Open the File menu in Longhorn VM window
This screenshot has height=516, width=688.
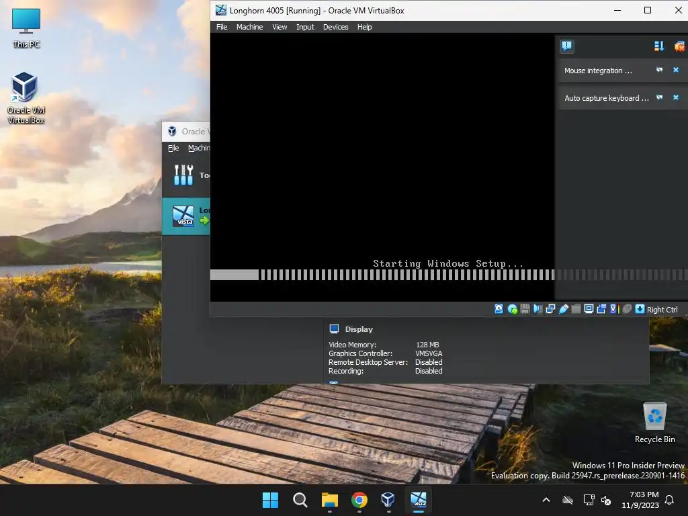click(222, 27)
